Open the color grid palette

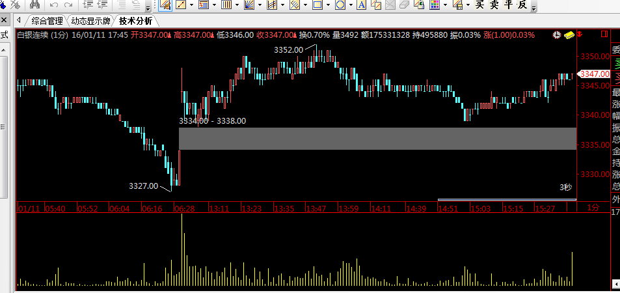pos(434,5)
